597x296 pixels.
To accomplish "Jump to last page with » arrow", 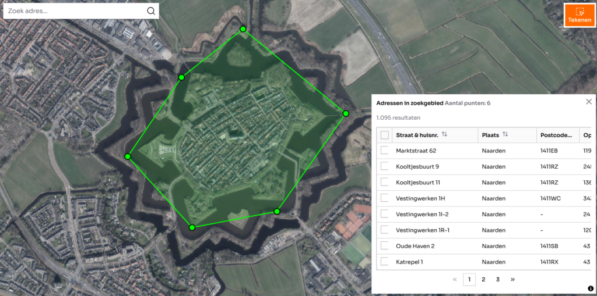I will click(x=512, y=280).
